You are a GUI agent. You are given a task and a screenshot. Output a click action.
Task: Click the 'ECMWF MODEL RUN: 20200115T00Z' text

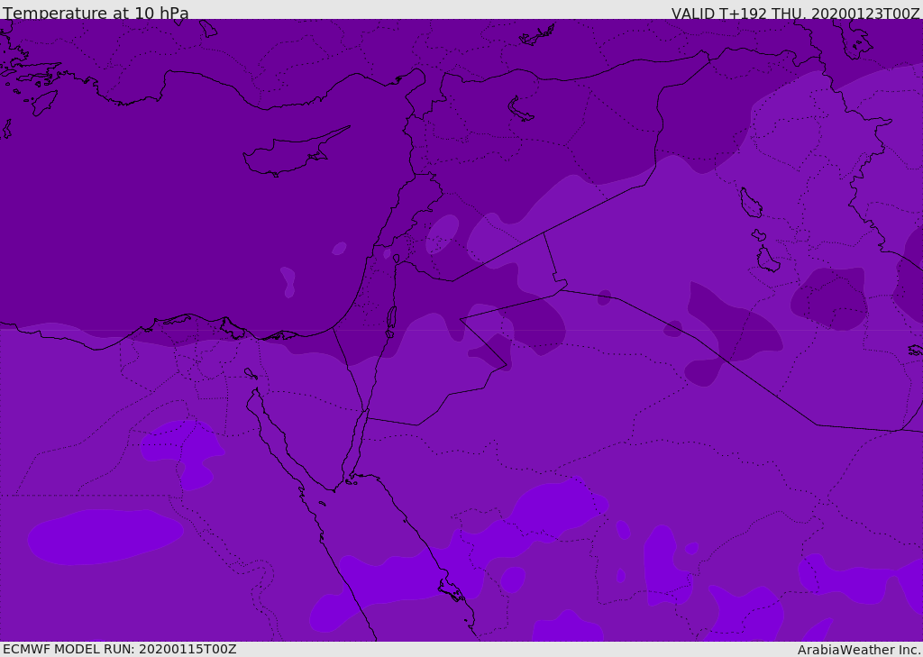point(120,649)
